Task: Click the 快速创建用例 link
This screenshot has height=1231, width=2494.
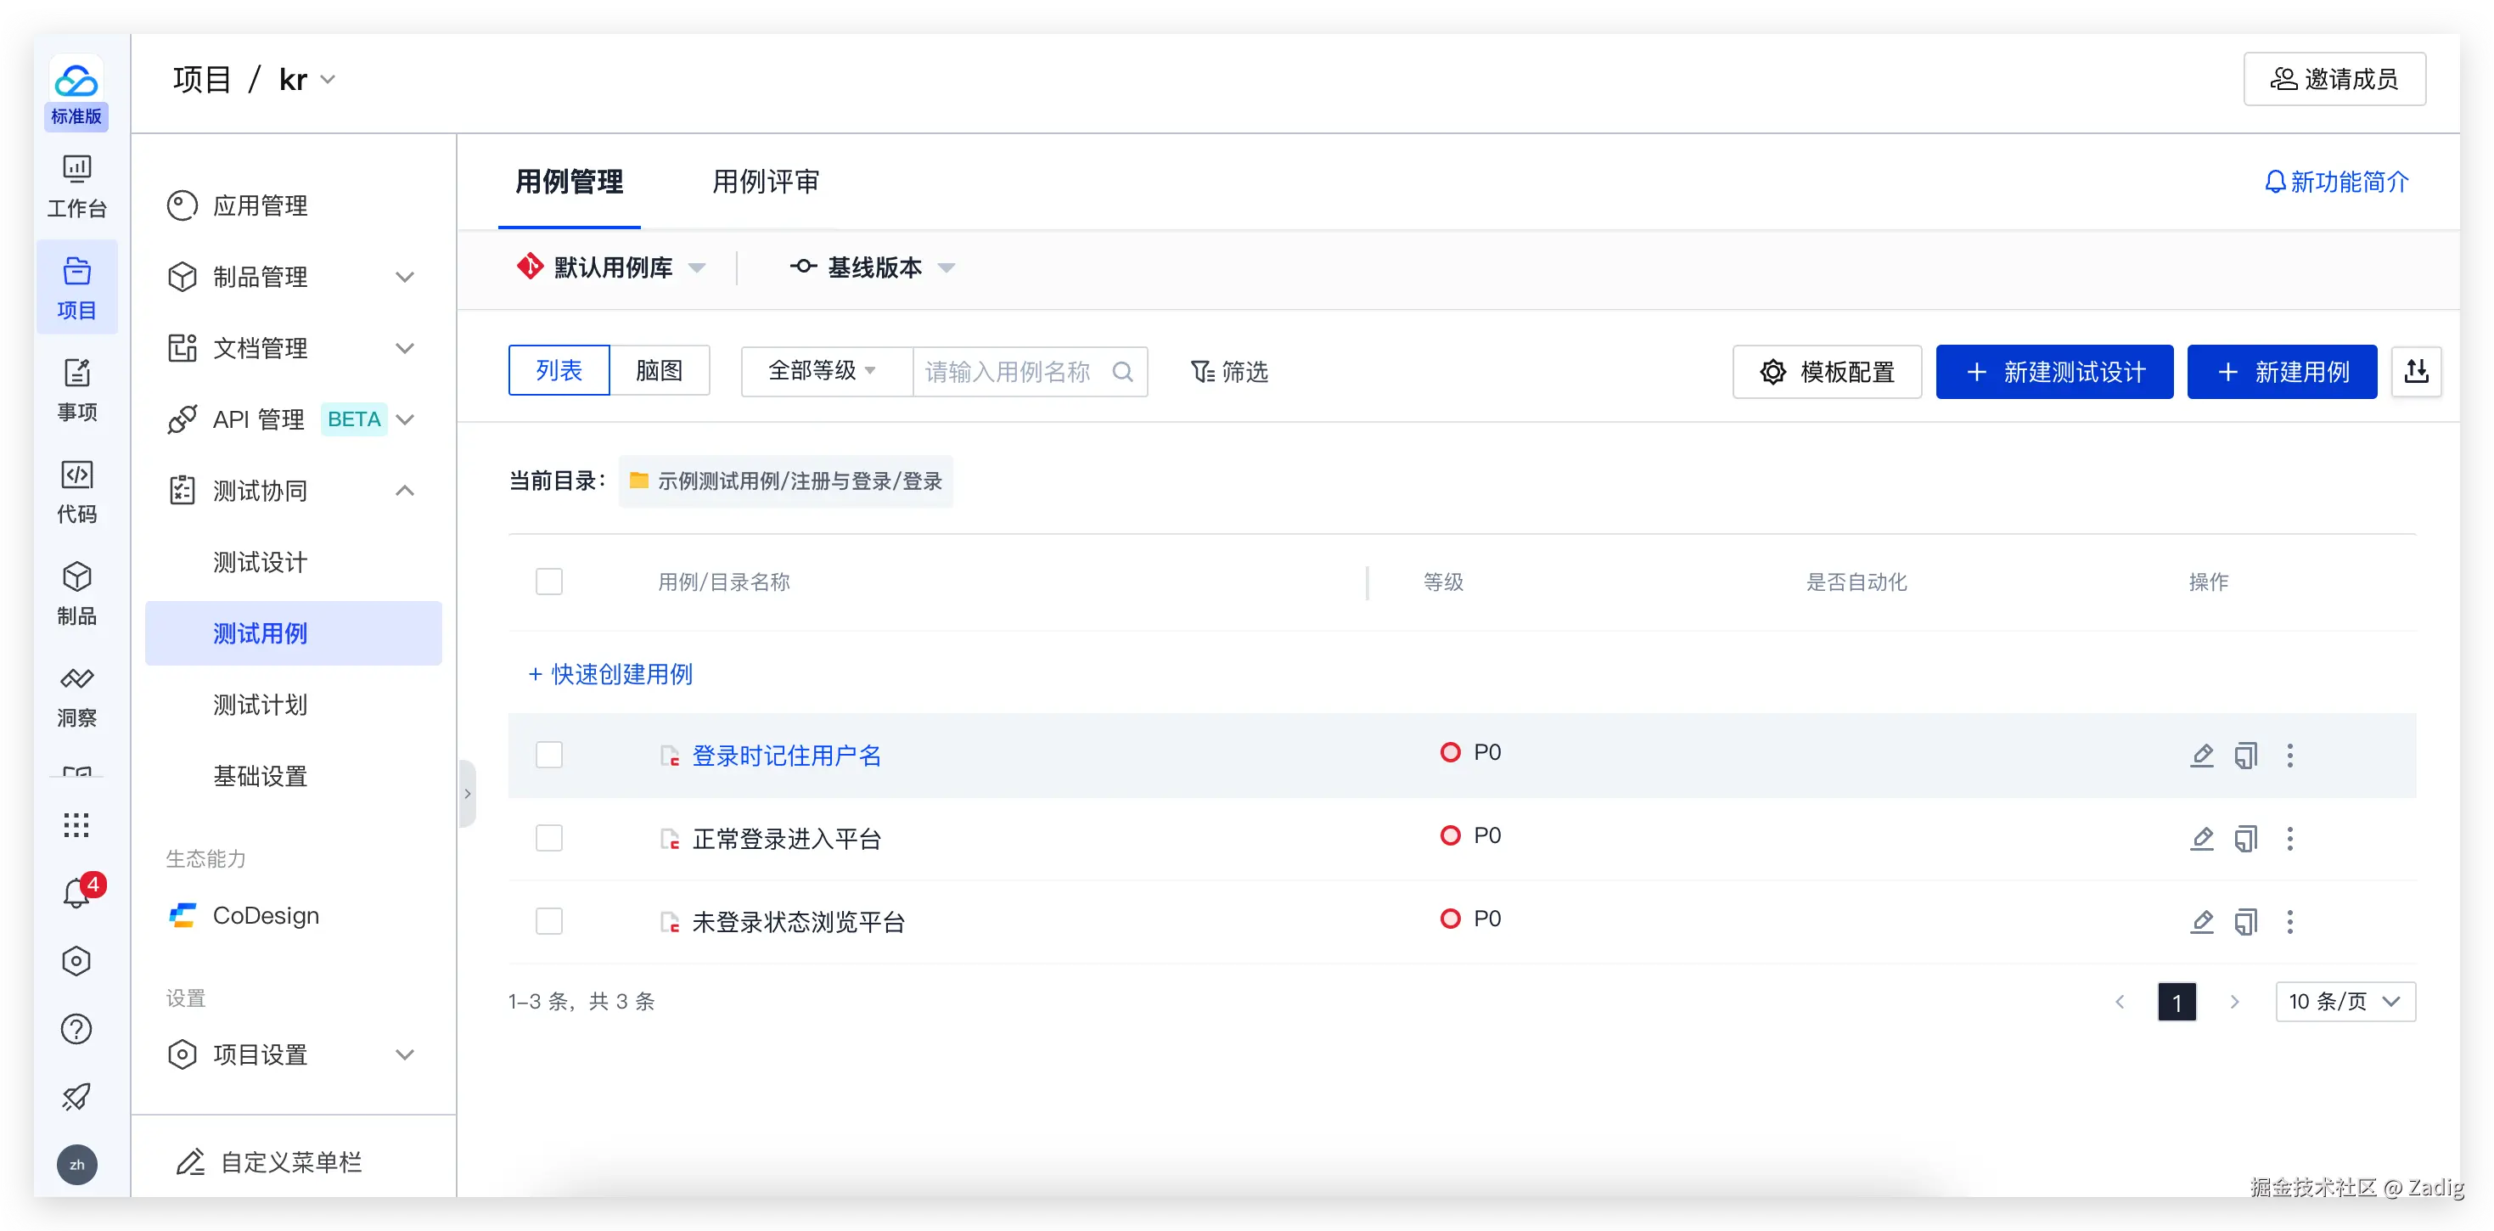Action: click(x=611, y=675)
